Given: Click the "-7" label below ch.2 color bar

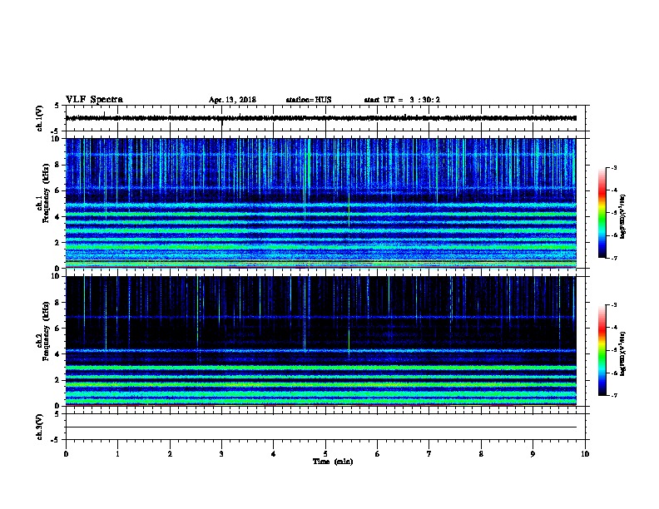Looking at the screenshot, I should coord(613,396).
